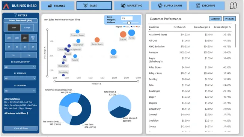Select the Circuit City customer row
This screenshot has height=137, width=244.
(190, 109)
